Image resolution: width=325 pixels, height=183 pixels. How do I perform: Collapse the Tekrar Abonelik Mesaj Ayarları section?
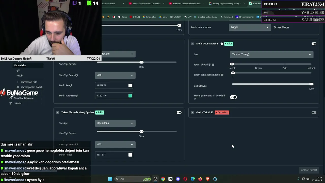click(57, 112)
